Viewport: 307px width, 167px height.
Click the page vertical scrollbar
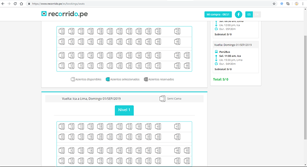point(305,87)
